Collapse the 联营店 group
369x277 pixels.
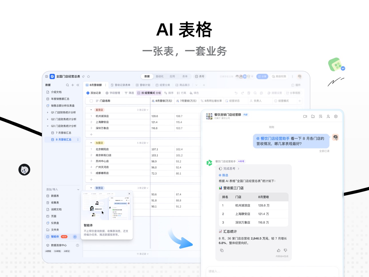click(x=91, y=188)
